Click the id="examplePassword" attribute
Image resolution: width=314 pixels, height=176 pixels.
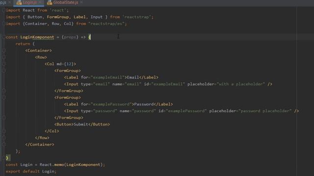183,111
